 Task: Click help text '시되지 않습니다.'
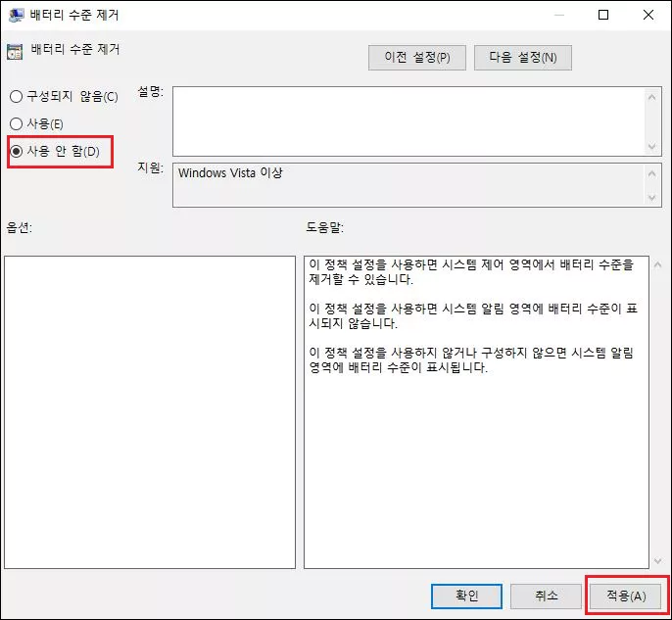[x=353, y=323]
